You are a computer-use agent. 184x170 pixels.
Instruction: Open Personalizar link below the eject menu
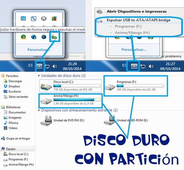point(134,49)
